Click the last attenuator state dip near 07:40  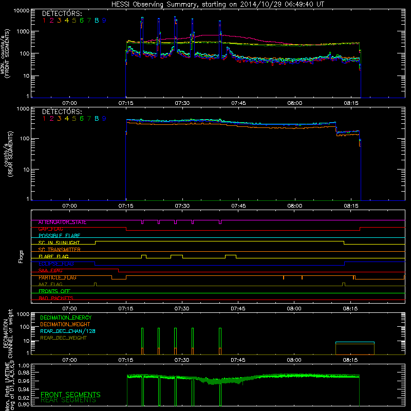pos(220,222)
